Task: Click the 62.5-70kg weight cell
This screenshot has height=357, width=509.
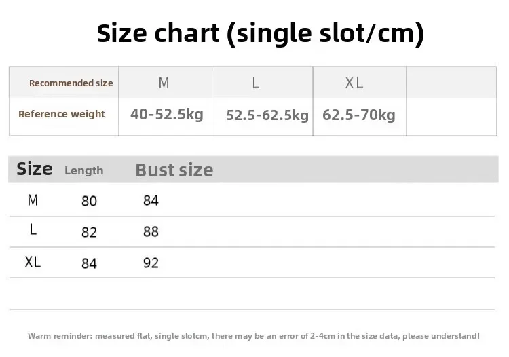Action: tap(359, 114)
